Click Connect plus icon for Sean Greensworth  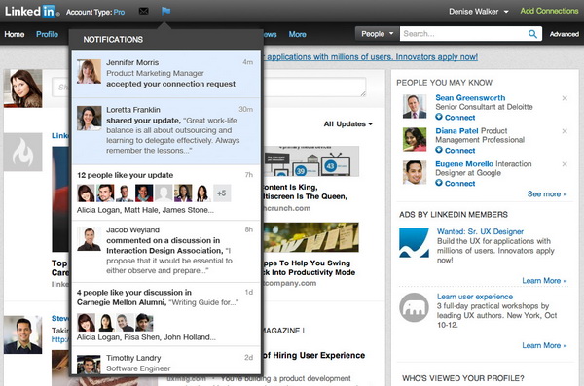[439, 117]
